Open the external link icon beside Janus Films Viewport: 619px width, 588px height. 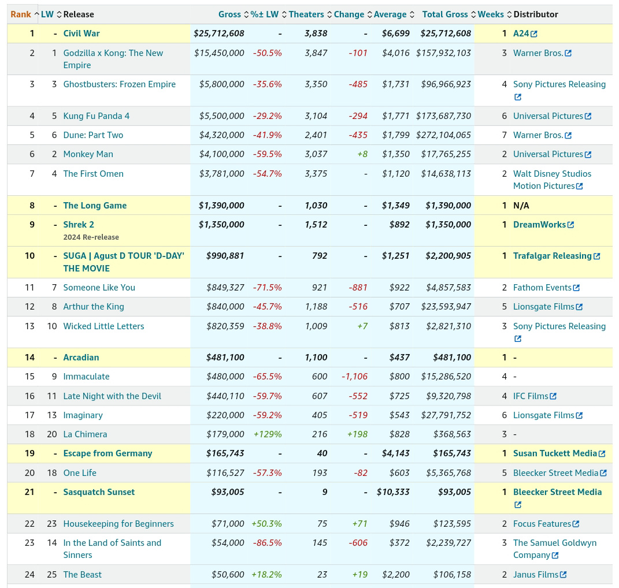(564, 575)
